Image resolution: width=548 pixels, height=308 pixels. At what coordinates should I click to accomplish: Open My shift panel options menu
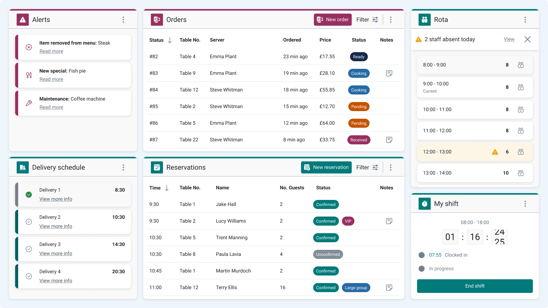[525, 204]
